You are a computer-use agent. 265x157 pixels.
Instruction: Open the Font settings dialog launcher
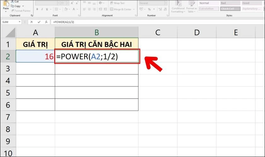[x=79, y=15]
